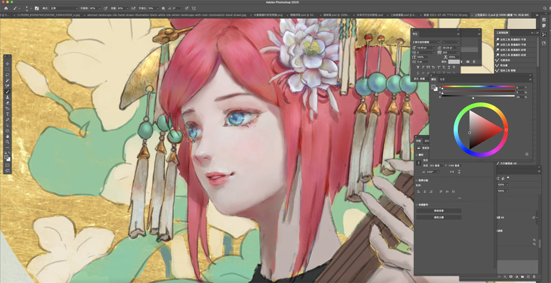Collapse the quick actions section

[416, 204]
